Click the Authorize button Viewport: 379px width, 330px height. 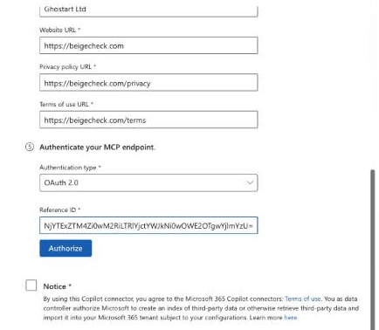pos(65,248)
